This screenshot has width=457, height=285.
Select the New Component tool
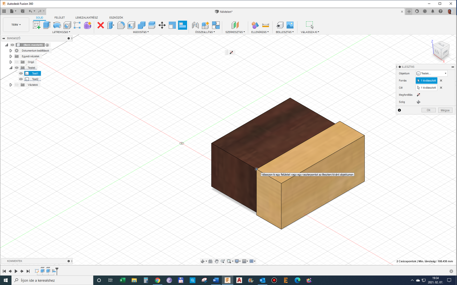click(205, 25)
